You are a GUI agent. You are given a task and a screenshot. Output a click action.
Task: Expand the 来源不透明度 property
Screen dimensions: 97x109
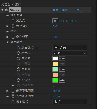(x=8, y=91)
